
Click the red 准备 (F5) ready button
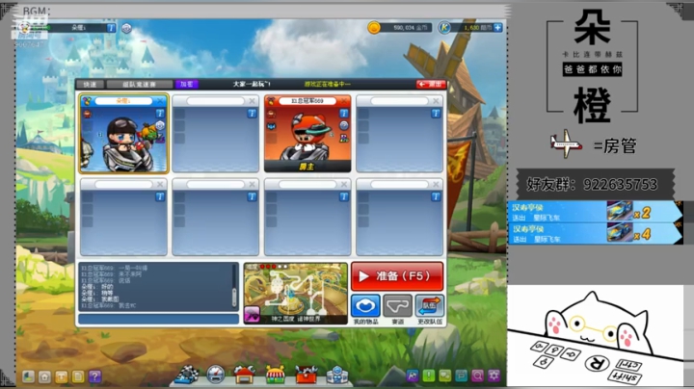pos(397,276)
